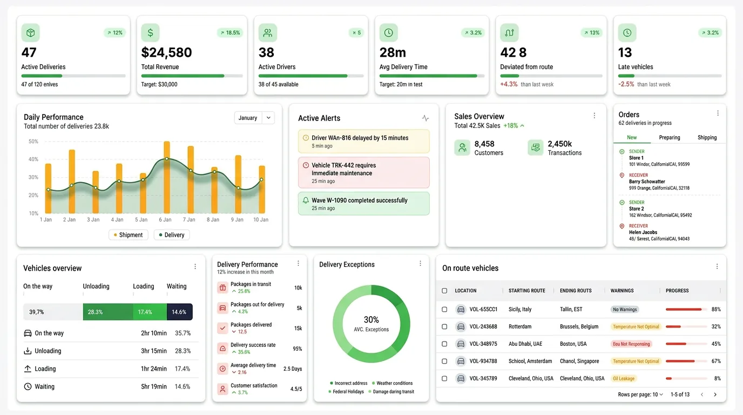The height and width of the screenshot is (415, 743).
Task: Click the 28.3% Unloading bar segment
Action: (108, 312)
